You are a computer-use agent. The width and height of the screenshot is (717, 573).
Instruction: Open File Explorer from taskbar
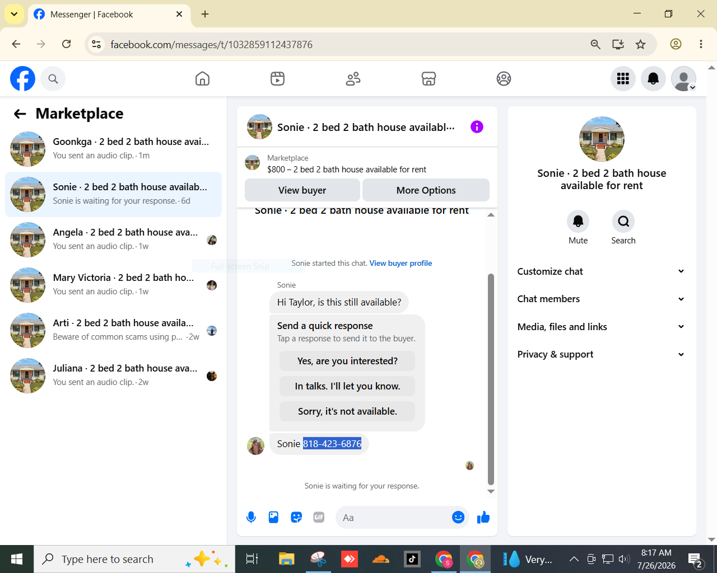click(x=287, y=559)
